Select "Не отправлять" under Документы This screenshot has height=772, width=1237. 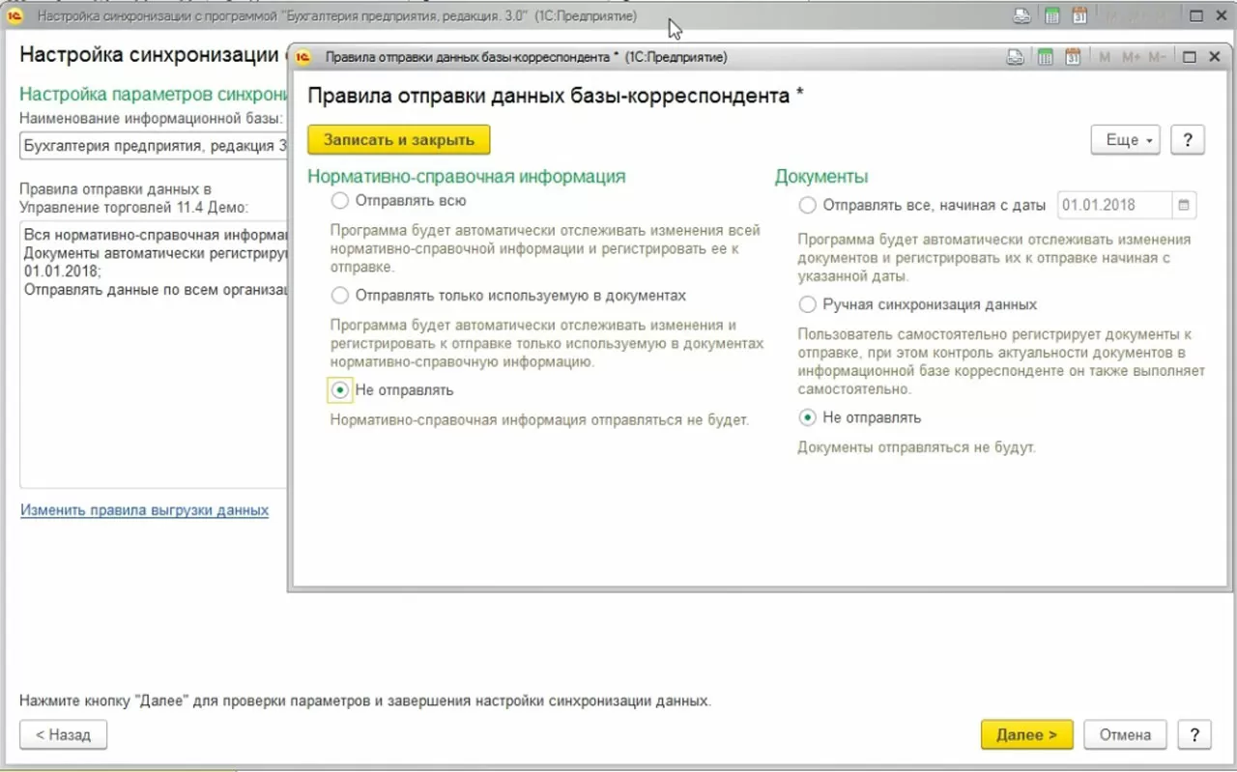point(807,417)
